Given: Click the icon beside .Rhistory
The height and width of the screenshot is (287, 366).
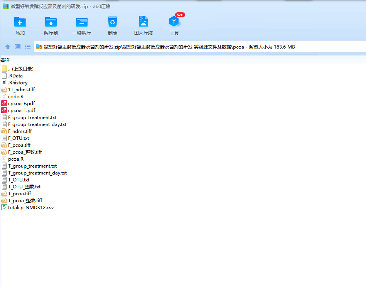Looking at the screenshot, I should click(x=4, y=83).
